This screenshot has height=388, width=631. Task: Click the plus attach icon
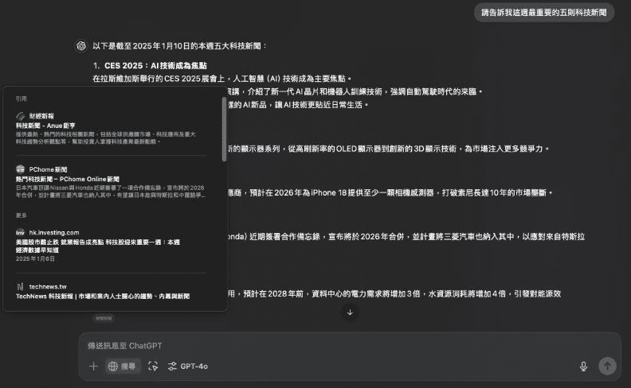tap(93, 366)
